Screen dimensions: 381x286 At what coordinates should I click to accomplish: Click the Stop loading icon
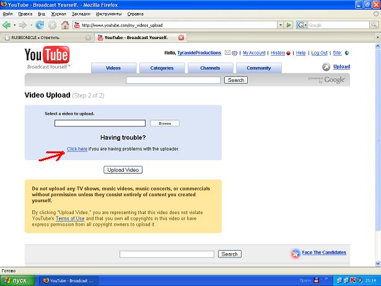tap(52, 25)
